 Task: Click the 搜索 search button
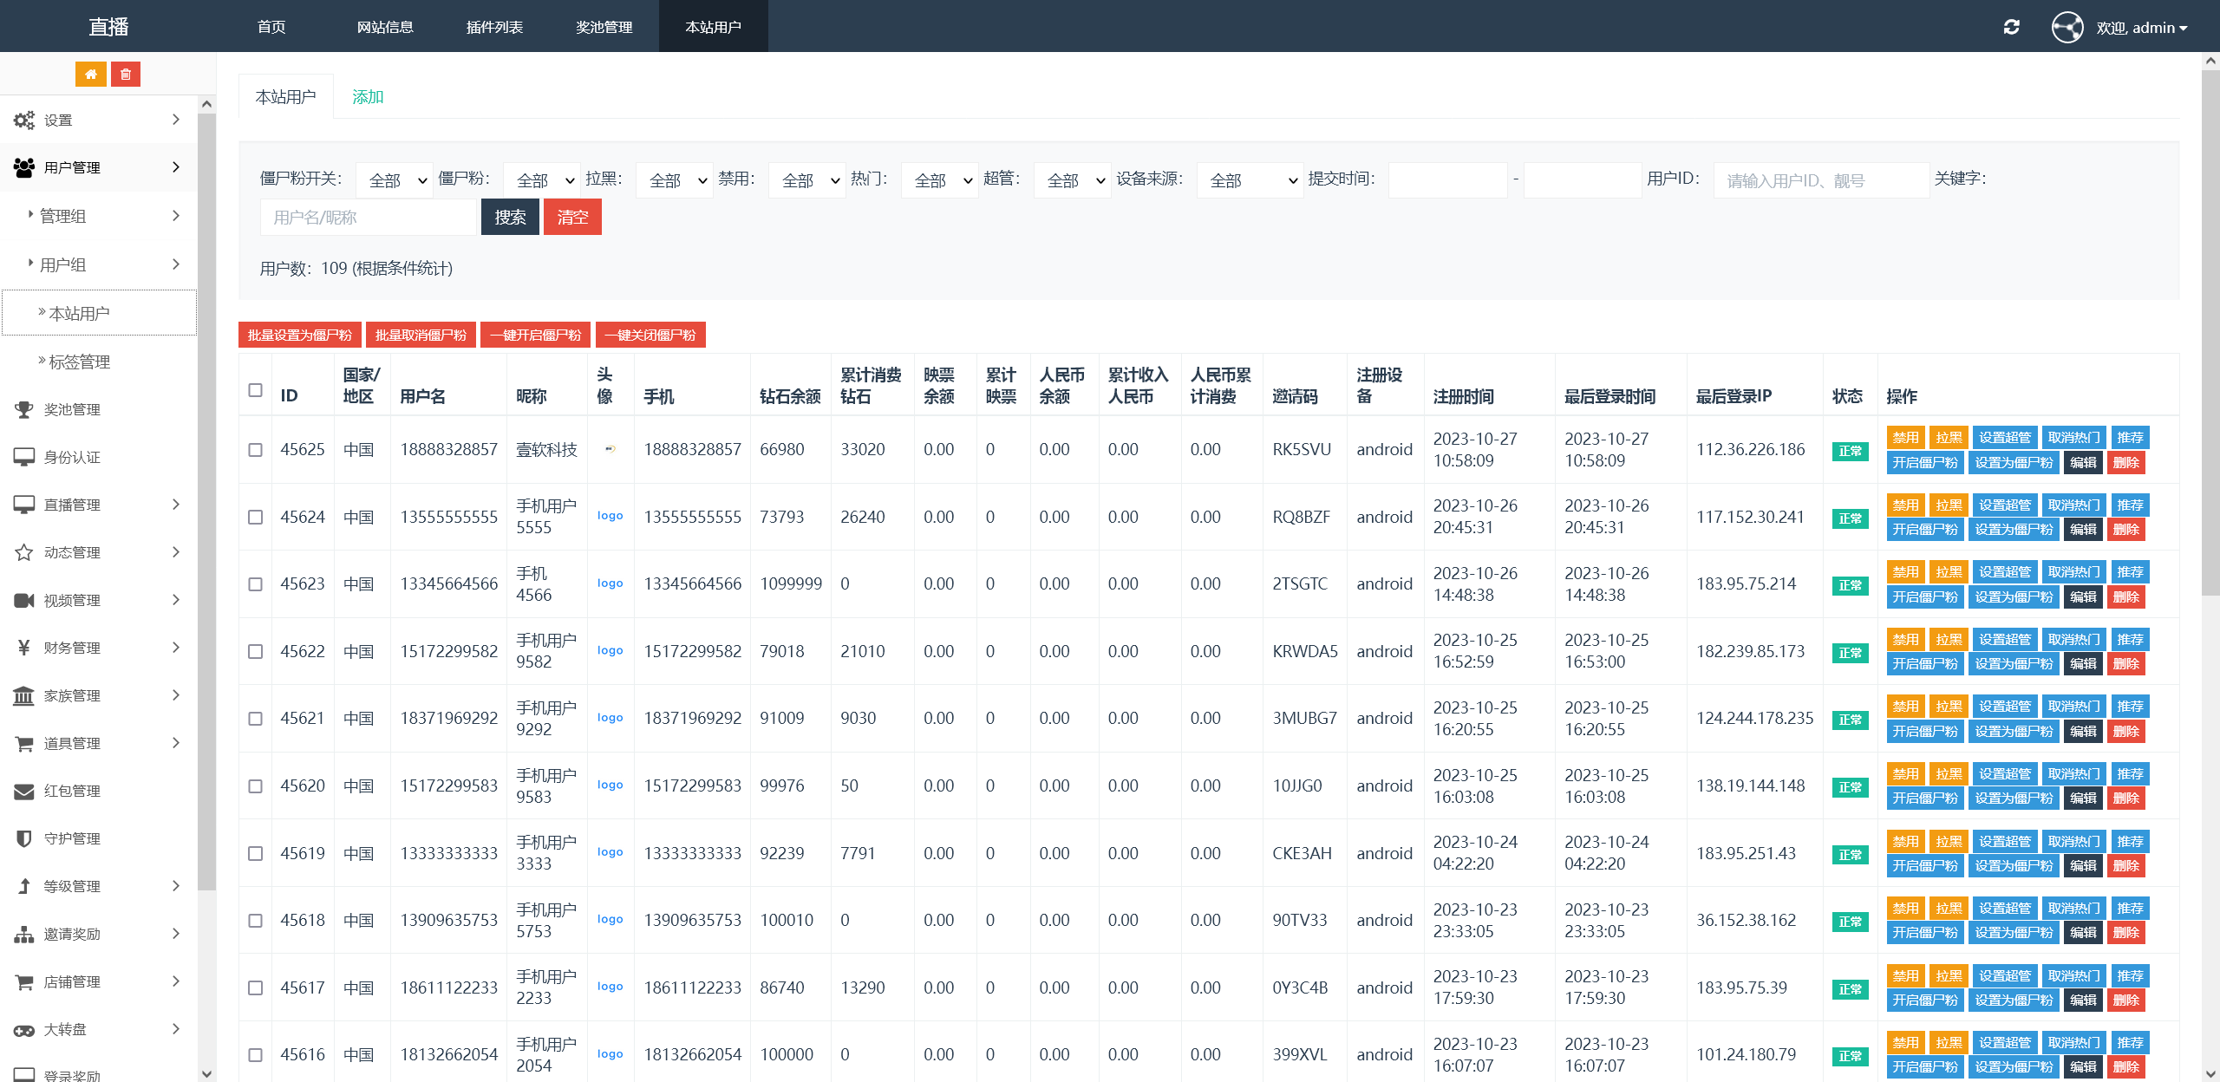click(x=510, y=218)
